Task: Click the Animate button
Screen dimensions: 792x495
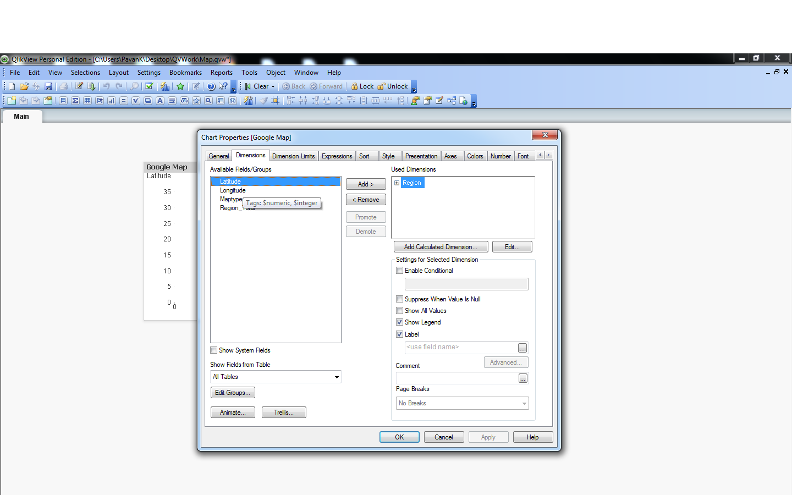Action: [x=233, y=413]
